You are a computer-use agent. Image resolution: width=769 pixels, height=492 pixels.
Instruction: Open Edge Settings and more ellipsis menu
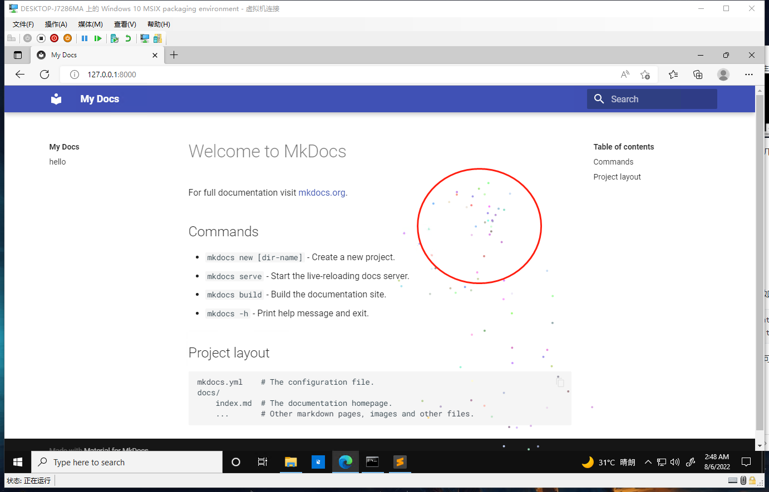pyautogui.click(x=749, y=74)
